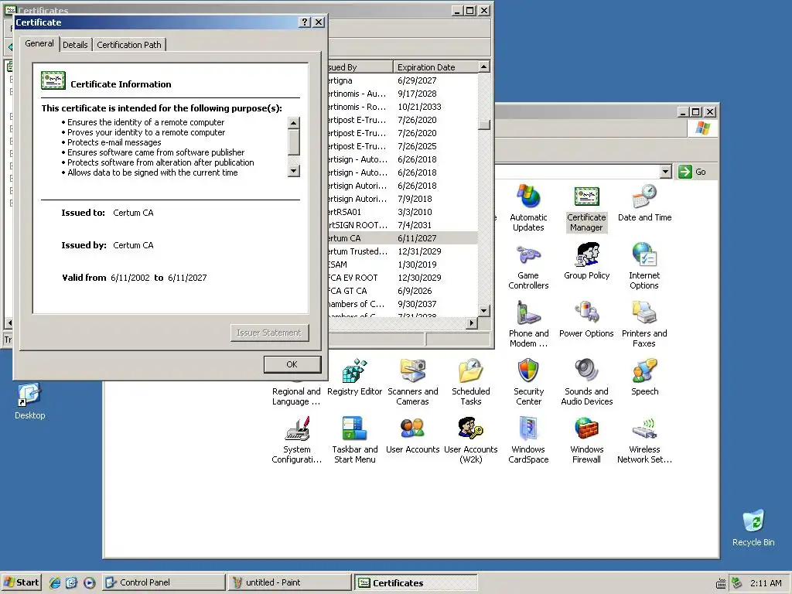
Task: Click OK in the Certificate dialog
Action: click(292, 364)
